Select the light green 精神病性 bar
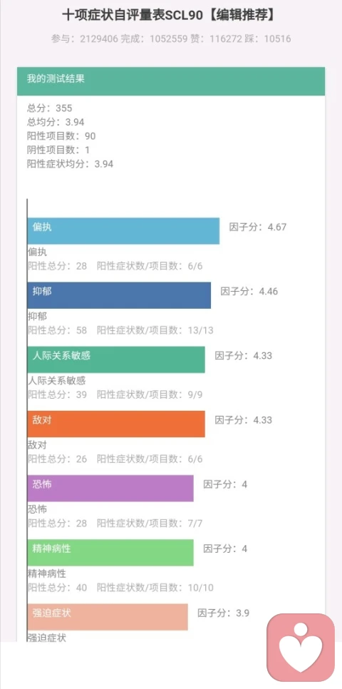342x689 pixels. (x=110, y=552)
